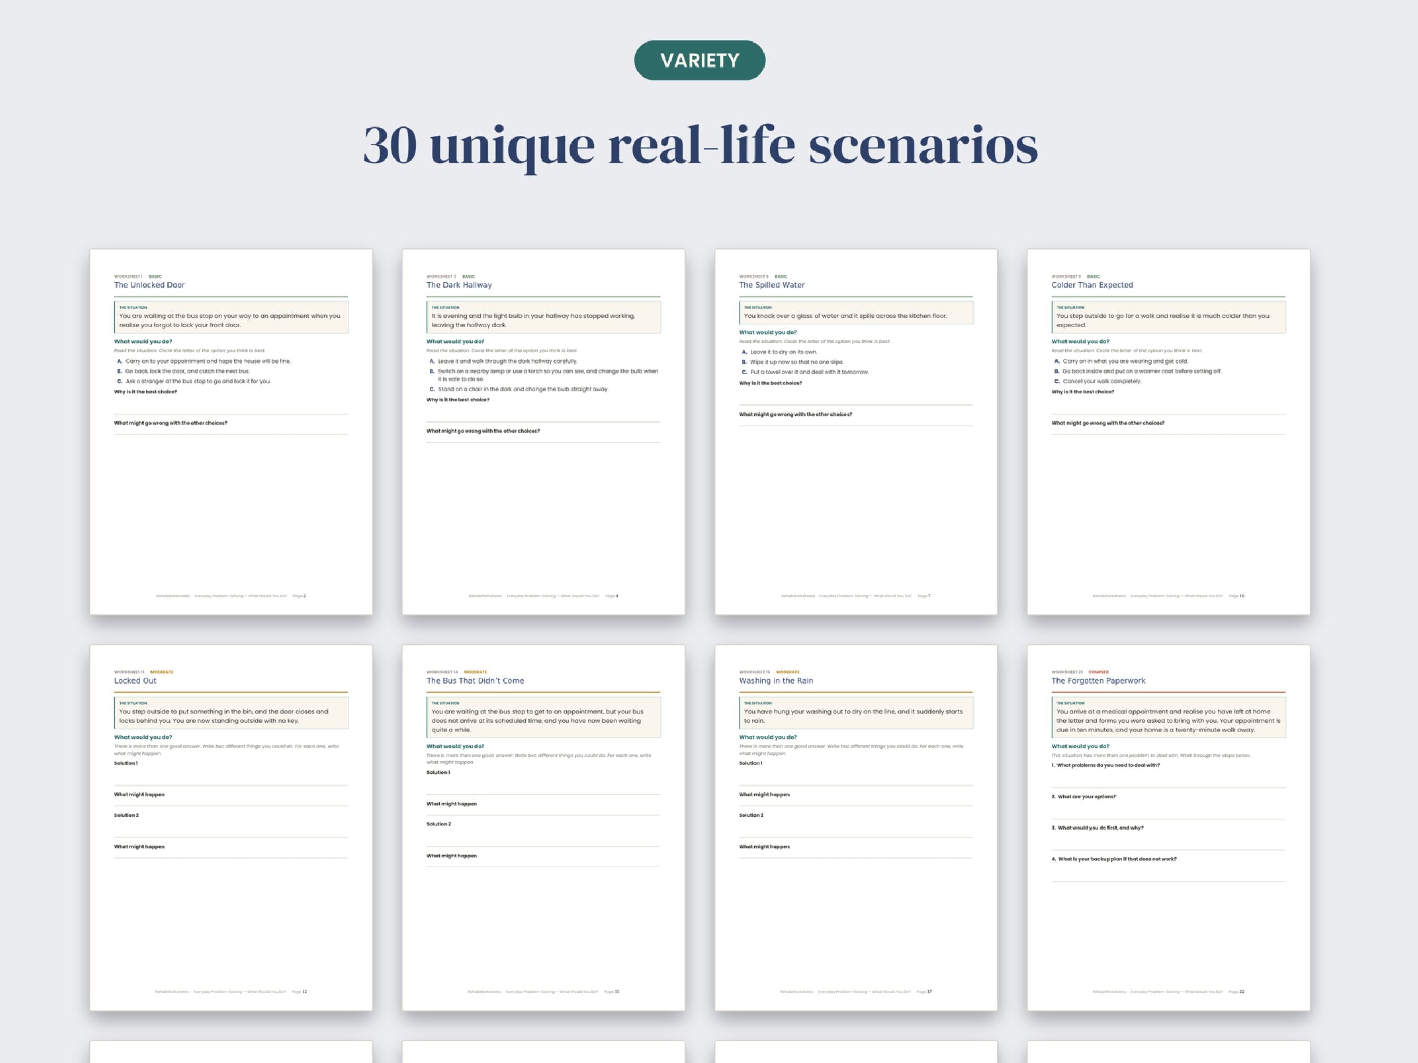The image size is (1418, 1063).
Task: Select option A 'Leave it to dry on its own'
Action: [779, 352]
